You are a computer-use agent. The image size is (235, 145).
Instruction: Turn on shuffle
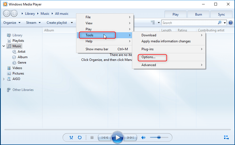(71, 137)
